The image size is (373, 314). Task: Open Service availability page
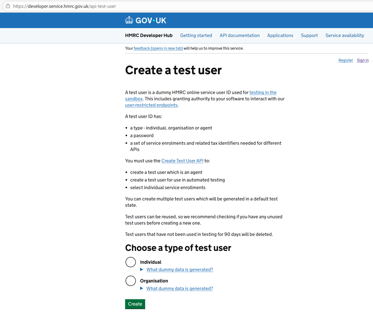pos(345,35)
